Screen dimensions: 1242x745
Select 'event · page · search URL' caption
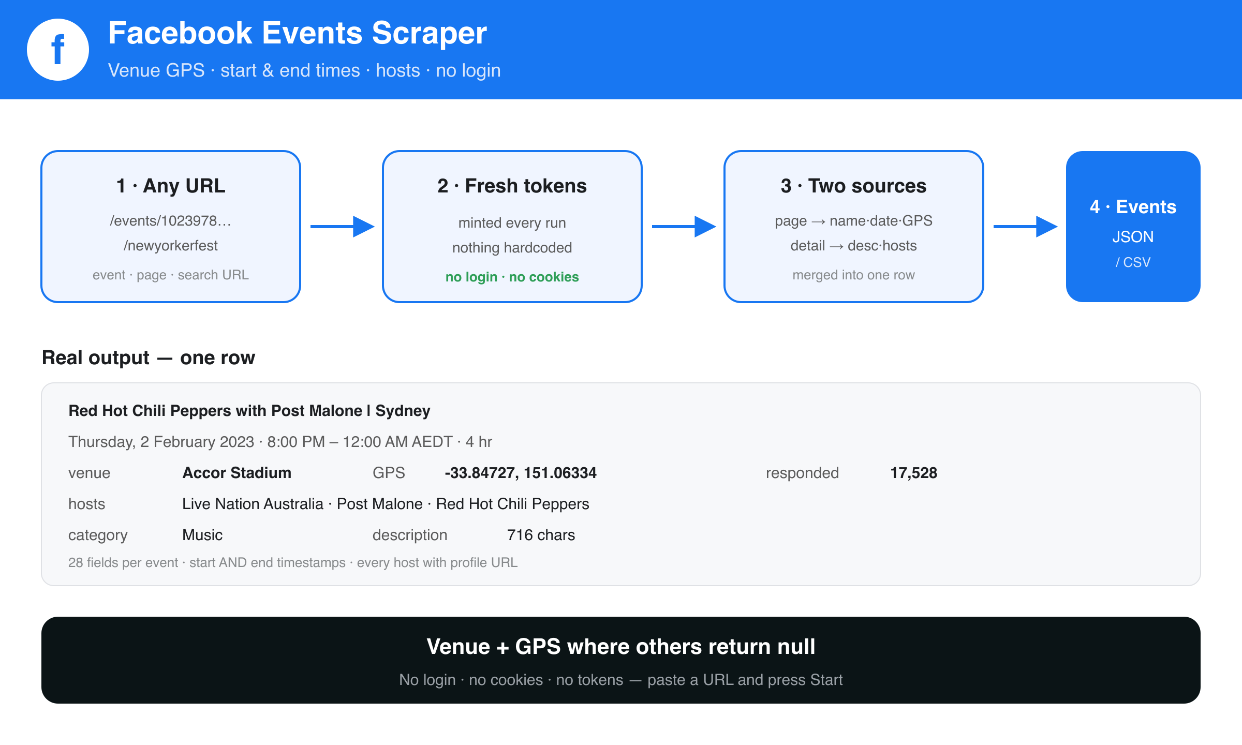[171, 275]
